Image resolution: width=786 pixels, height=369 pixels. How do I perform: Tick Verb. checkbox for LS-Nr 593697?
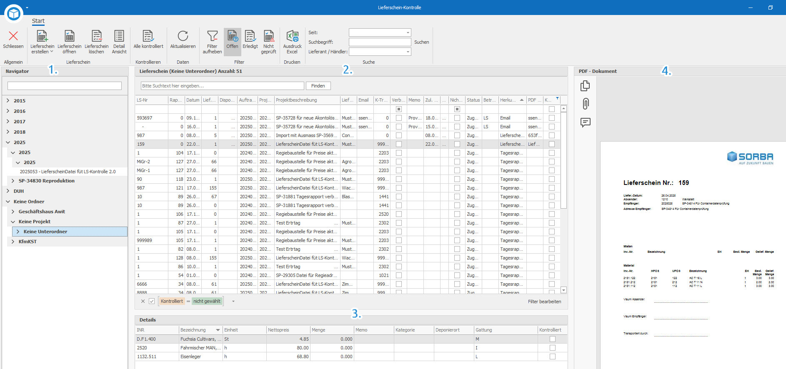[399, 118]
